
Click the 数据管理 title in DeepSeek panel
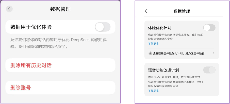click(60, 9)
